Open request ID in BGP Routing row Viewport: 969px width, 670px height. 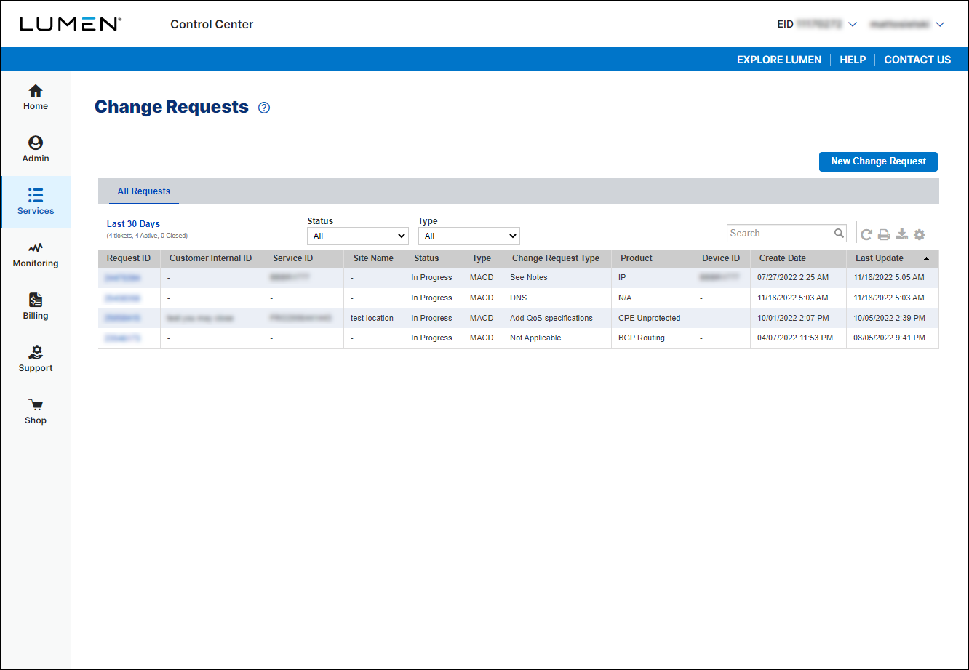[x=122, y=338]
